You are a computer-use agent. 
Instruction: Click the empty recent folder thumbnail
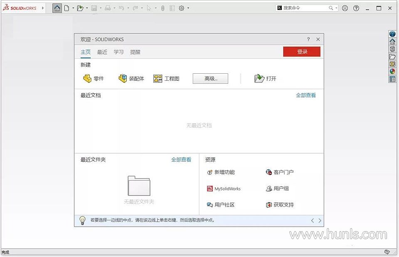pyautogui.click(x=139, y=186)
